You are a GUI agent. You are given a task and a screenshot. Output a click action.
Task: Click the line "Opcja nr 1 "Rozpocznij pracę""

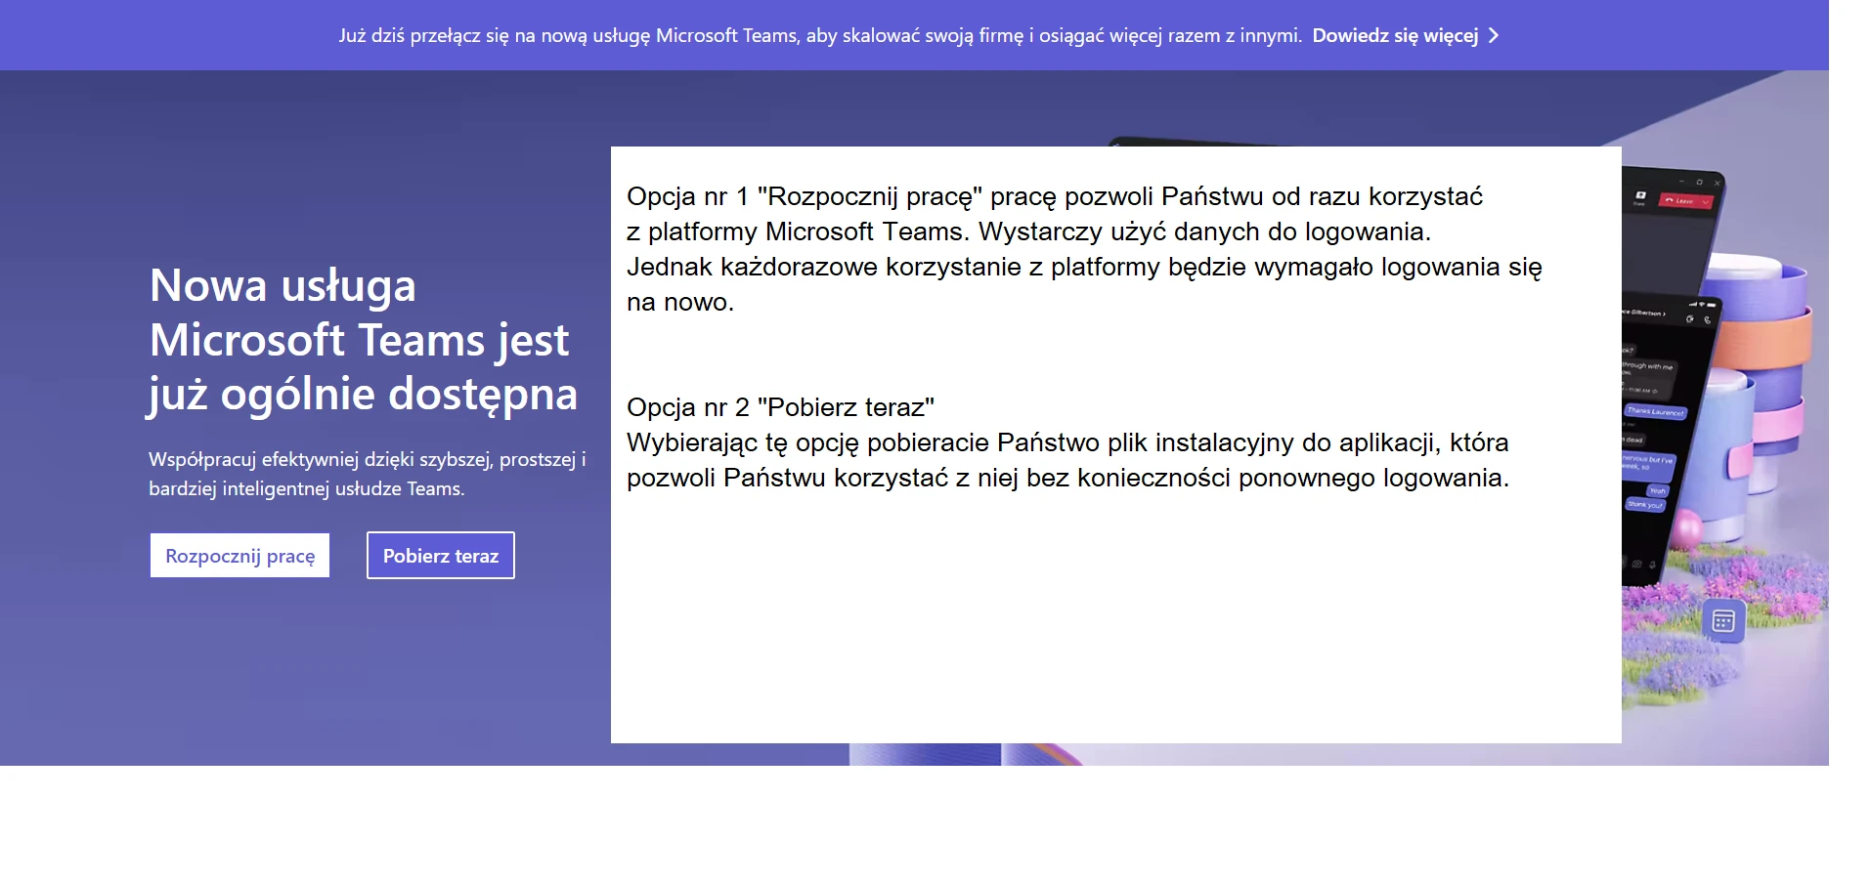pyautogui.click(x=805, y=196)
